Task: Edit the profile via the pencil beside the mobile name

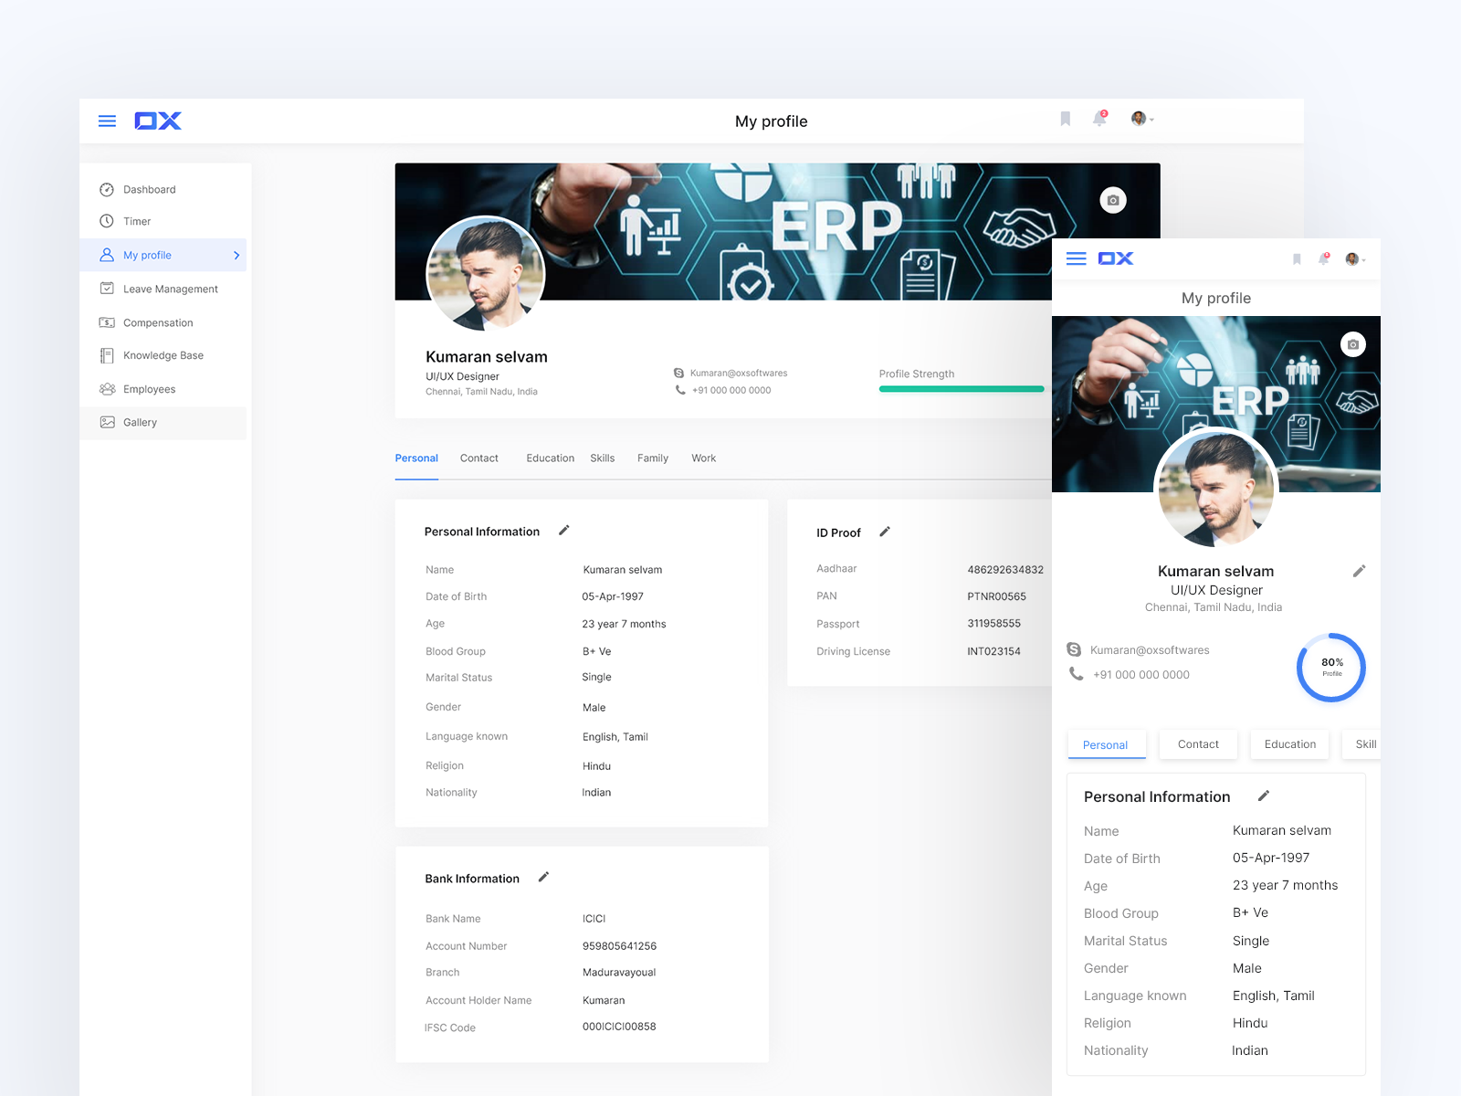Action: click(x=1359, y=571)
